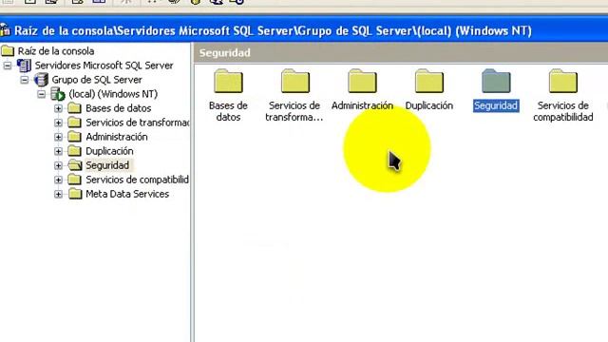
Task: Collapse the Grupo de SQL Server node
Action: click(25, 80)
